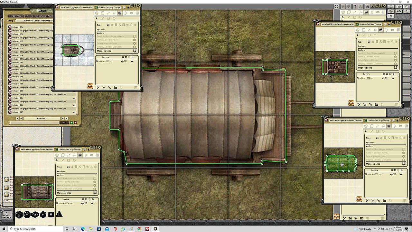Toggle lock icon on vehicles 034.jpg layer
This screenshot has height=232, width=412.
point(92,203)
